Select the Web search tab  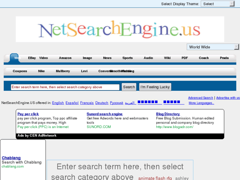click(17, 58)
